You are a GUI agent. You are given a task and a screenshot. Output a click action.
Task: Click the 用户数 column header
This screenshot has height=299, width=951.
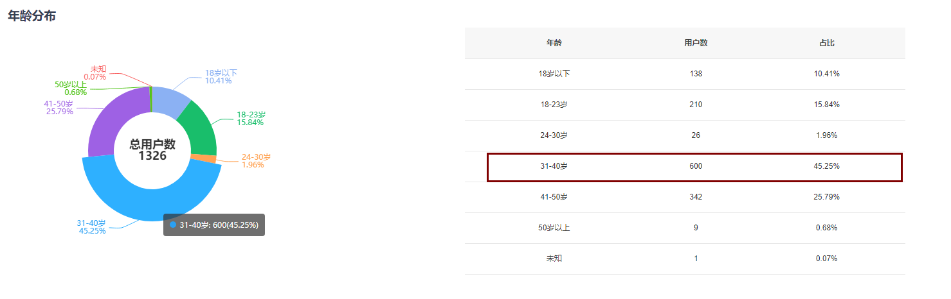point(696,43)
